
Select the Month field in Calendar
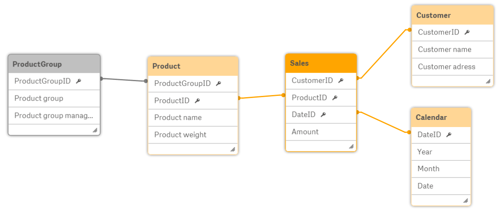click(441, 169)
